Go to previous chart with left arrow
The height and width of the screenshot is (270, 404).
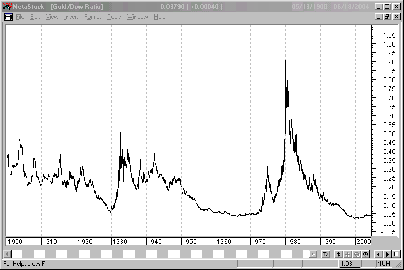pyautogui.click(x=378, y=254)
